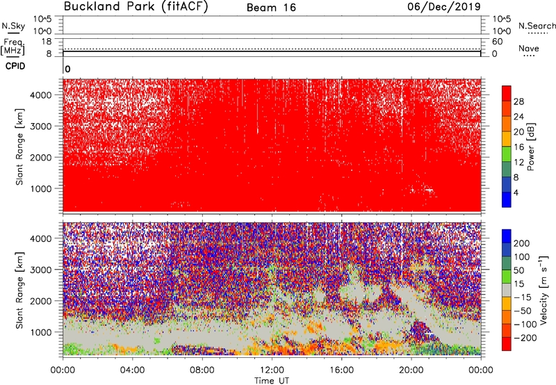Click the 100 label on velocity colorbar

click(522, 257)
